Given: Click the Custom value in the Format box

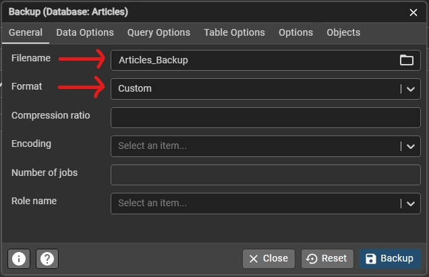Looking at the screenshot, I should tap(135, 88).
